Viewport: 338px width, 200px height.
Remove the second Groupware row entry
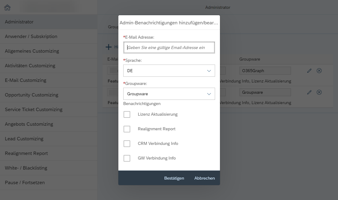[319, 92]
